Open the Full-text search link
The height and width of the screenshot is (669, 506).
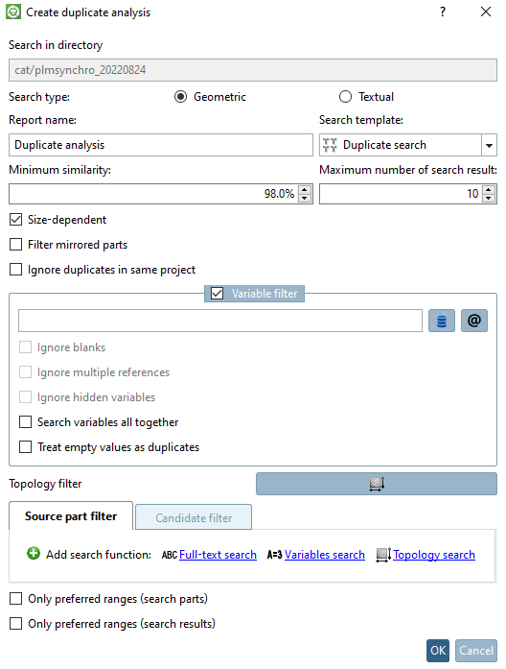coord(218,555)
